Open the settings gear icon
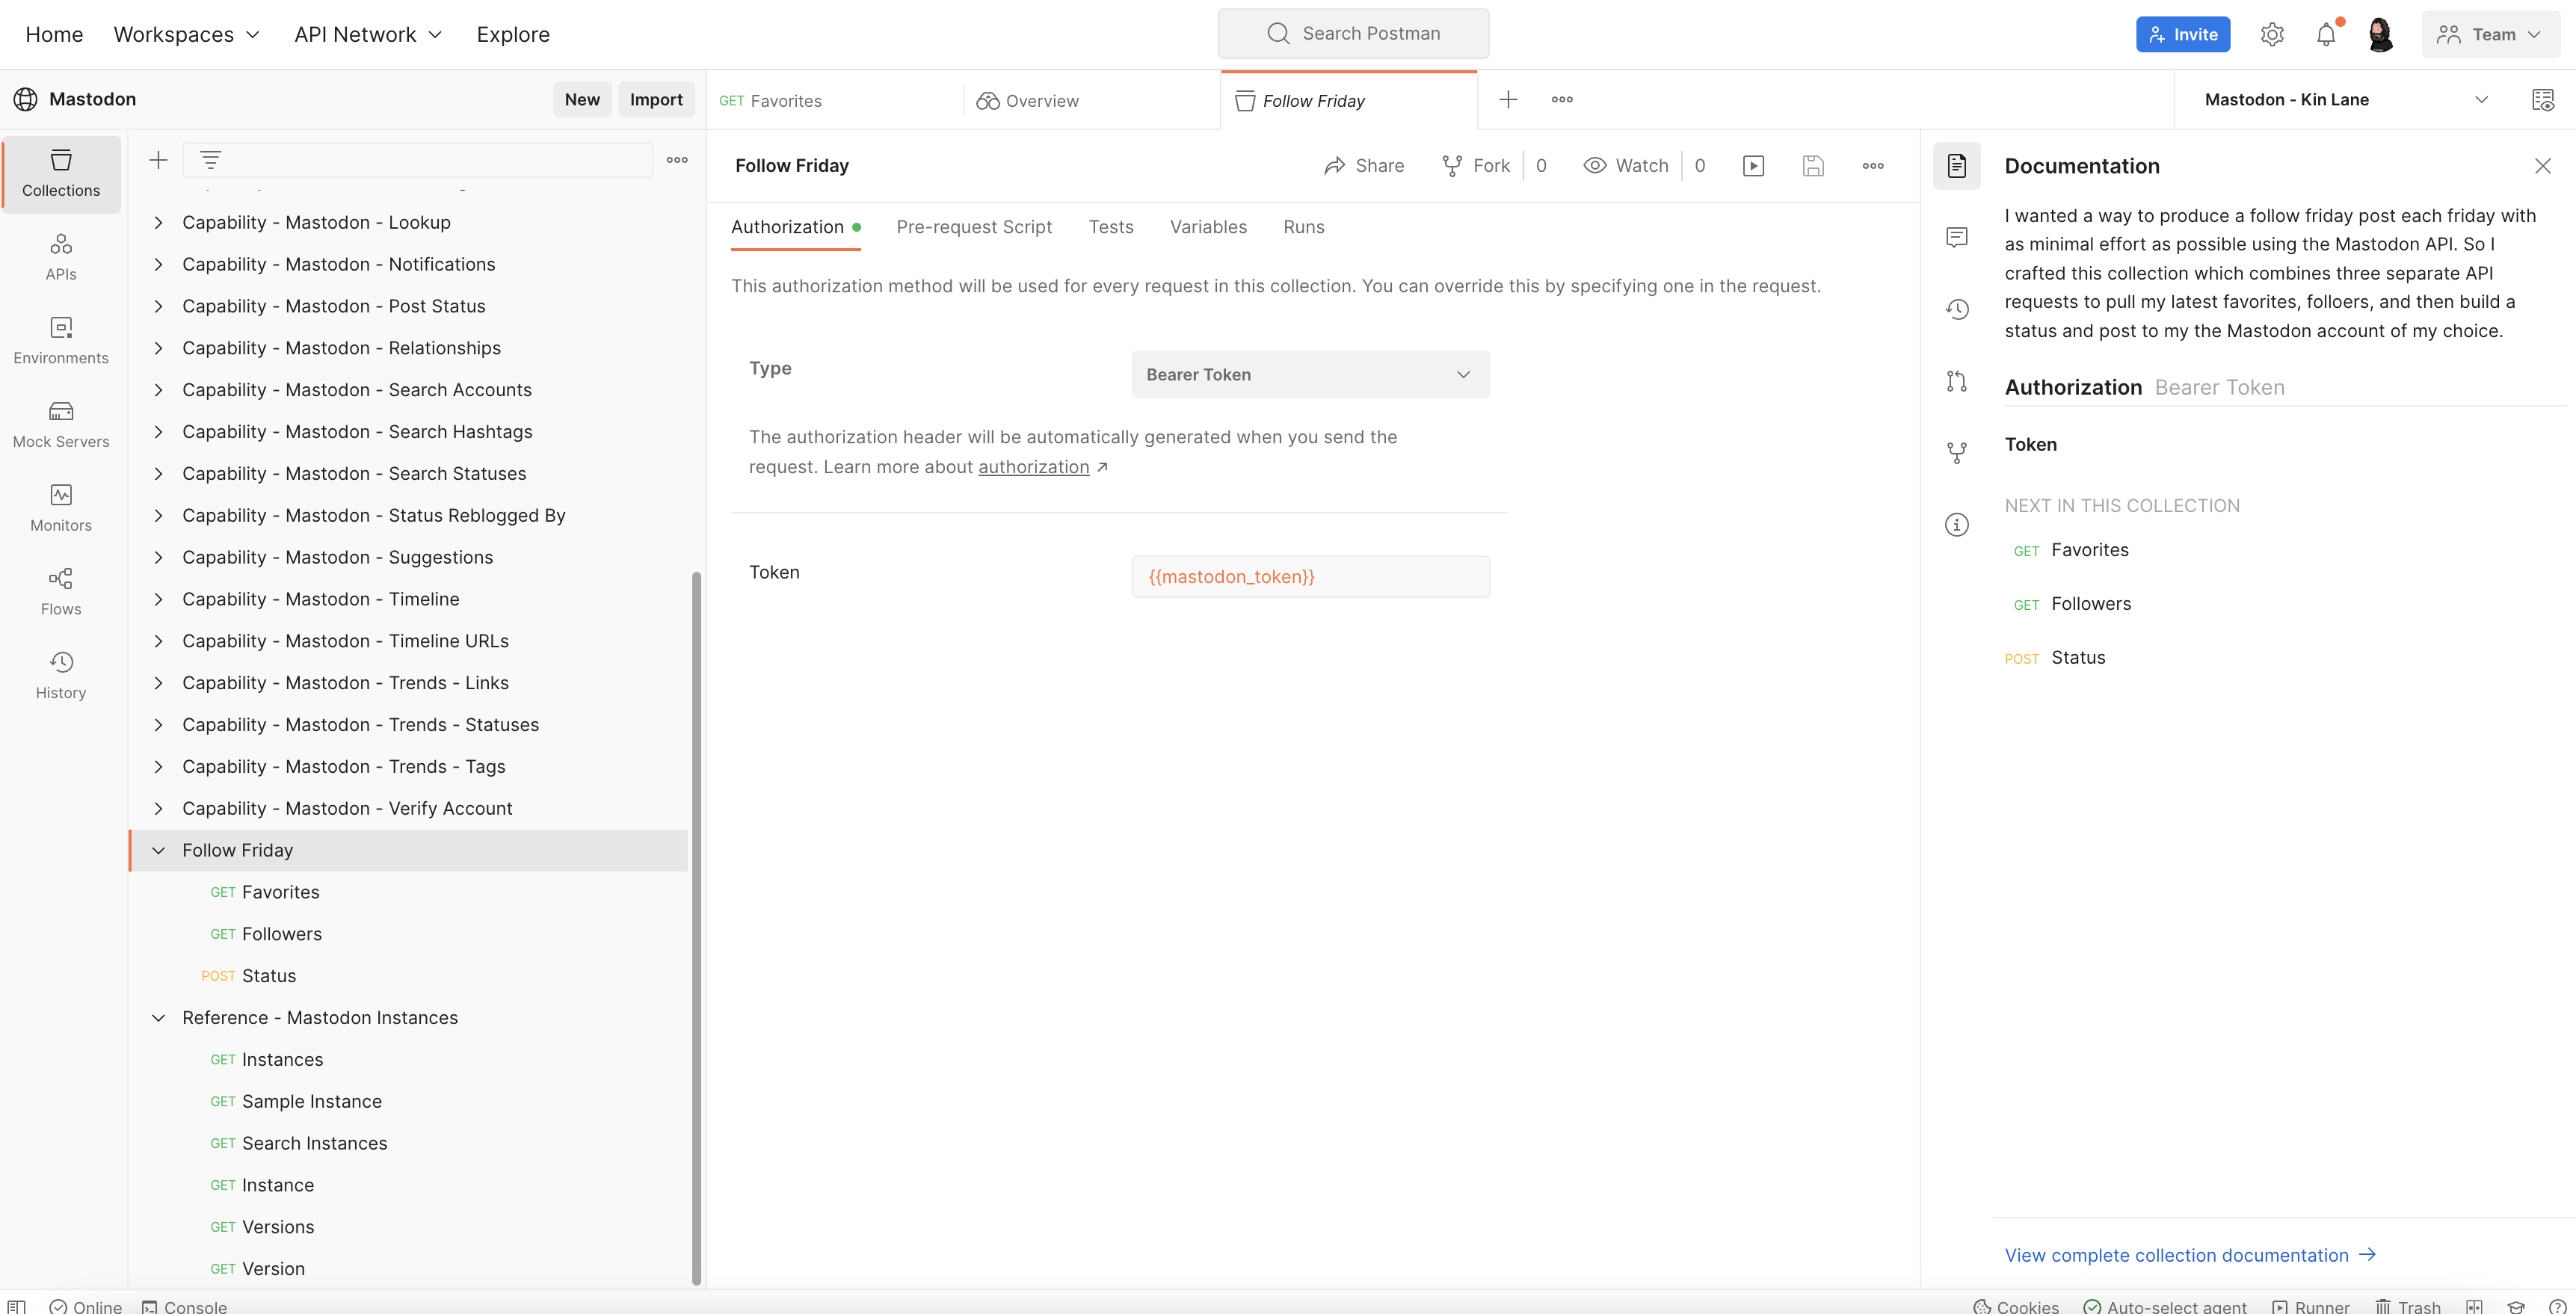The image size is (2576, 1314). pos(2272,34)
